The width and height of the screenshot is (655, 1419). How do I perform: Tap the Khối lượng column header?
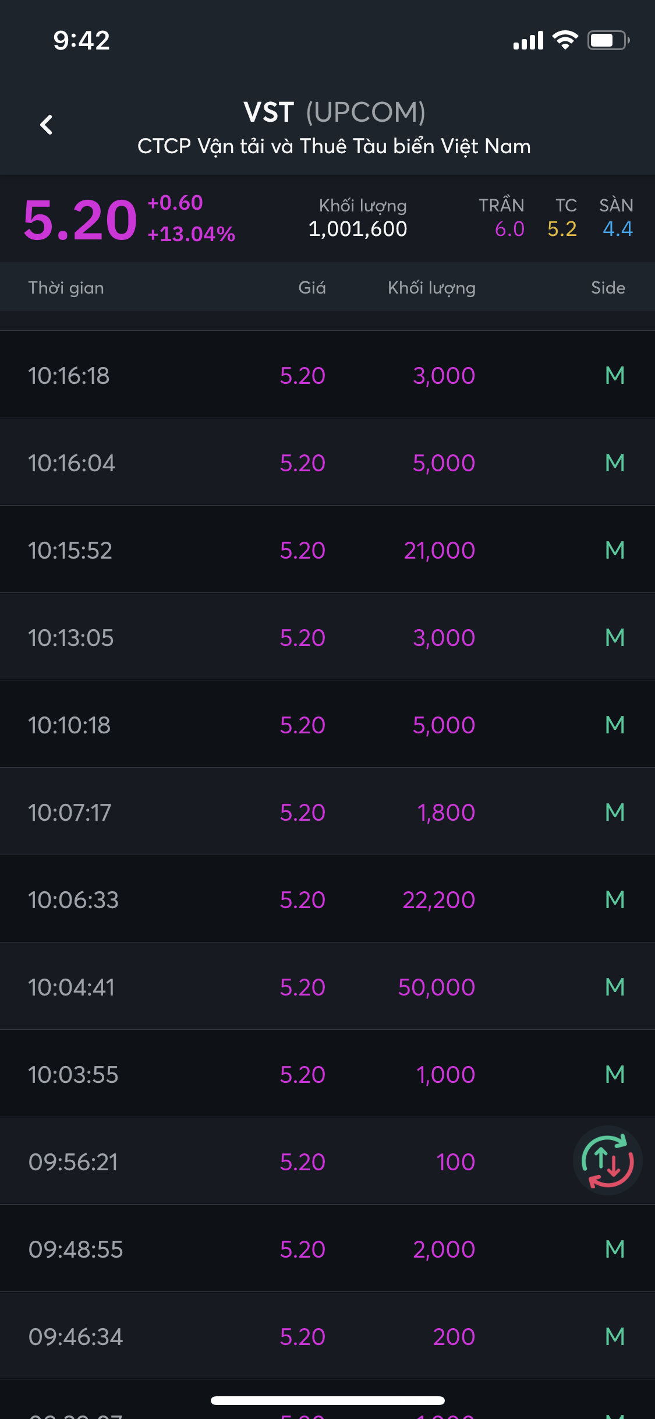click(431, 288)
